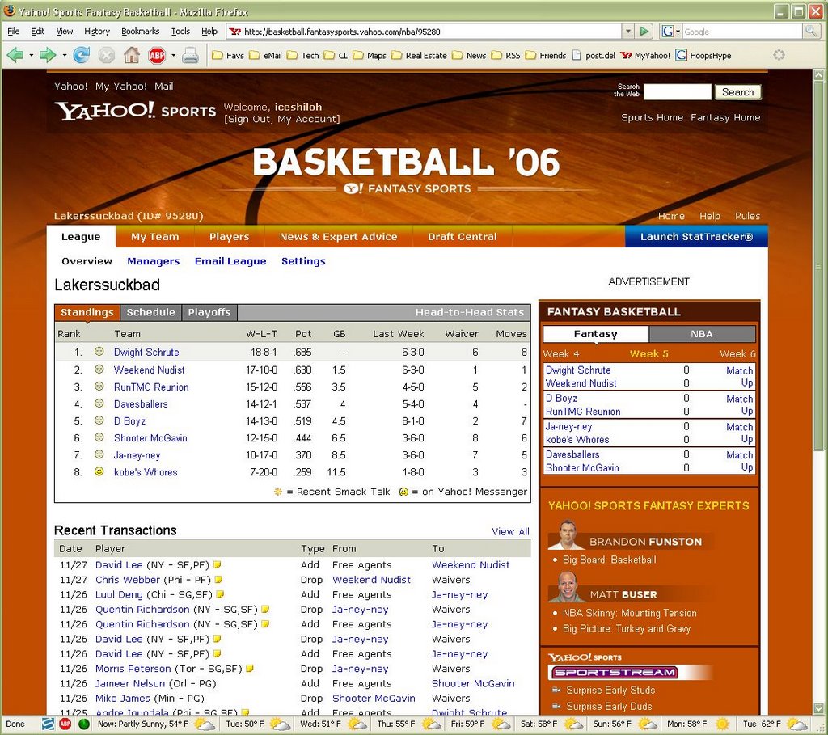Switch to the My Team tab

tap(154, 237)
